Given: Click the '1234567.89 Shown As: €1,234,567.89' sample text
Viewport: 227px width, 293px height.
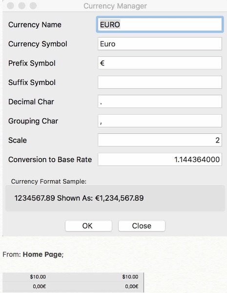Looking at the screenshot, I should pyautogui.click(x=79, y=198).
